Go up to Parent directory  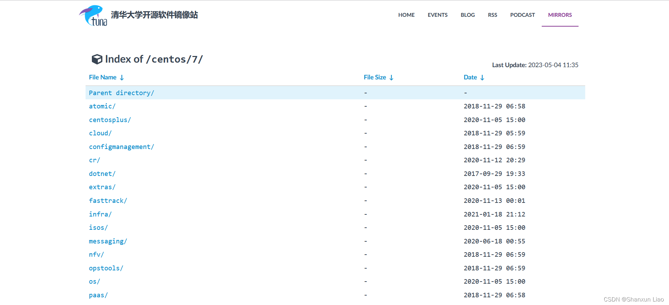(x=121, y=93)
